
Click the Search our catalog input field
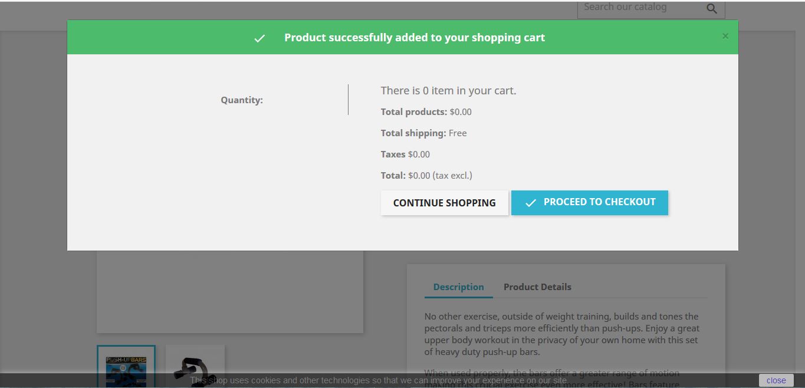[637, 7]
